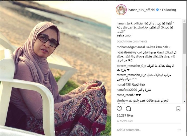Screen dimensions: 187x136
Task: Expand Load more comments
Action: point(132,41)
